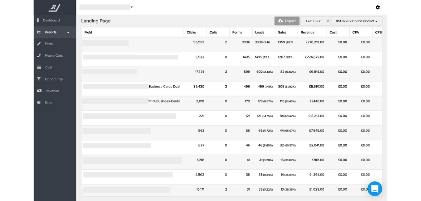This screenshot has height=201, width=421.
Task: Open the date range picker
Action: tap(357, 21)
